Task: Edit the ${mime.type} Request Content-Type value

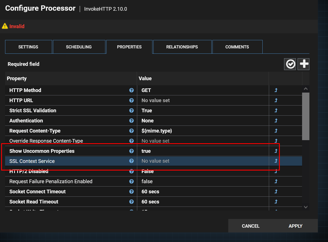Action: point(203,131)
